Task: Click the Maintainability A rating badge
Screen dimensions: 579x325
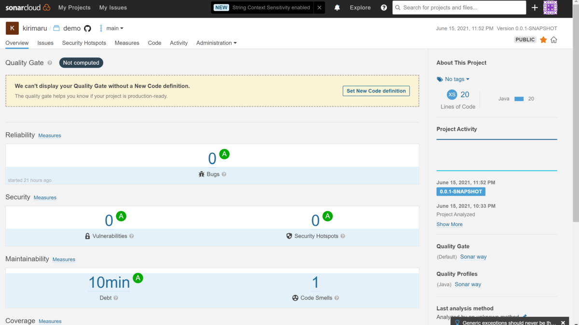Action: tap(138, 278)
